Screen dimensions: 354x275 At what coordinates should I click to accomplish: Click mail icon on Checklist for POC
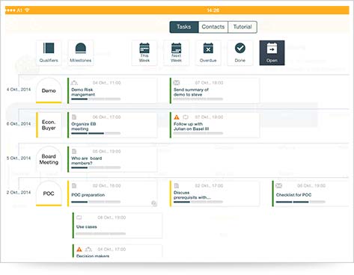coord(279,186)
